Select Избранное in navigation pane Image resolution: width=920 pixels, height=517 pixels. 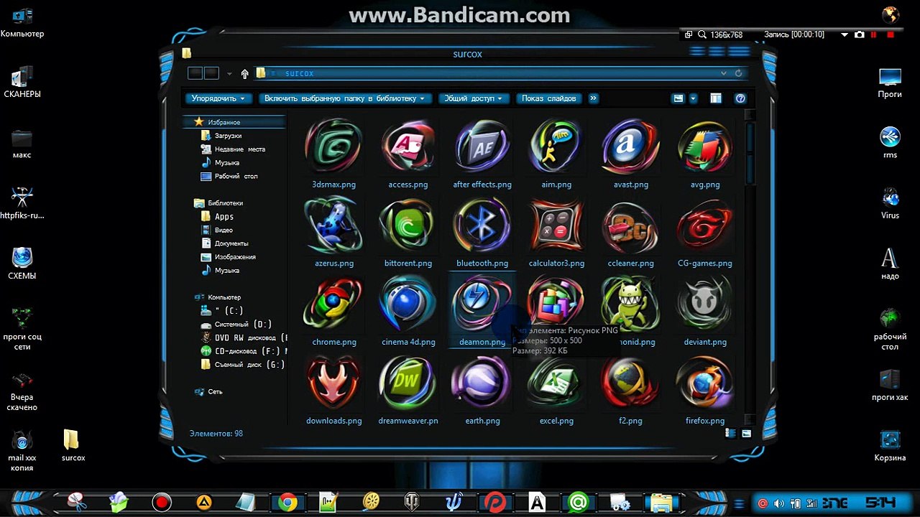point(224,122)
